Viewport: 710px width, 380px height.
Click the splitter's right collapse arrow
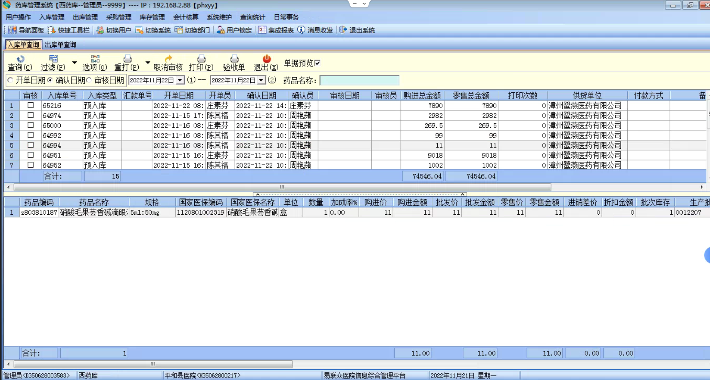[x=462, y=194]
